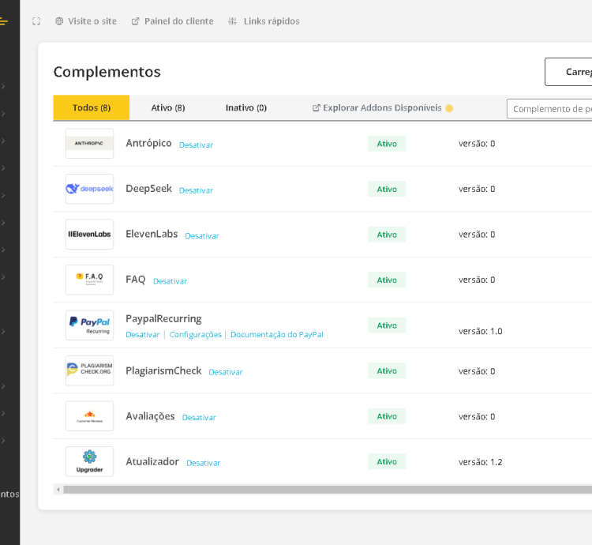Click the Upgrader addon logo
The height and width of the screenshot is (545, 592).
[89, 461]
